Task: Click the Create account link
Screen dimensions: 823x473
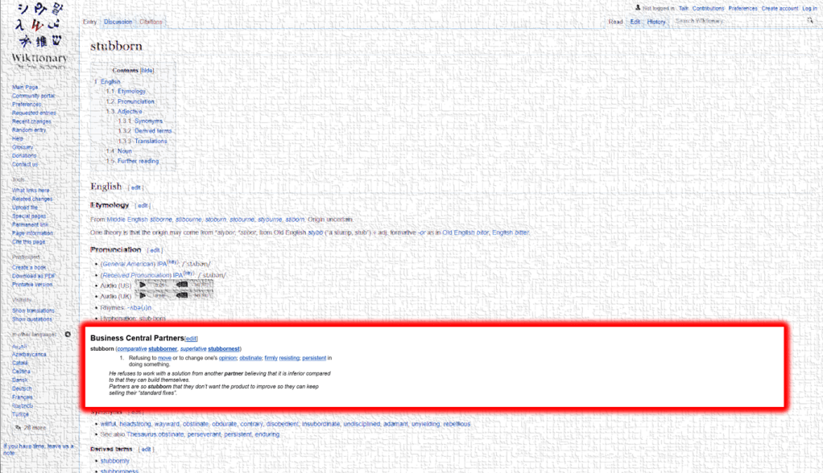Action: [x=780, y=8]
